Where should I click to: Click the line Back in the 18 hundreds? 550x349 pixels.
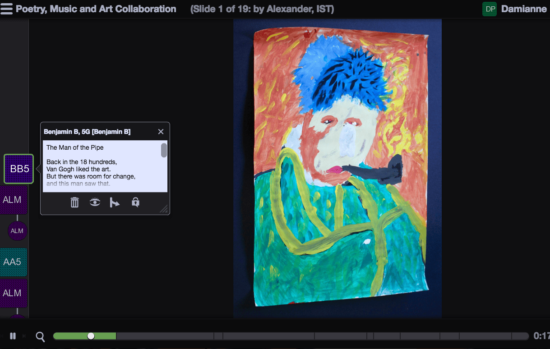coord(82,162)
